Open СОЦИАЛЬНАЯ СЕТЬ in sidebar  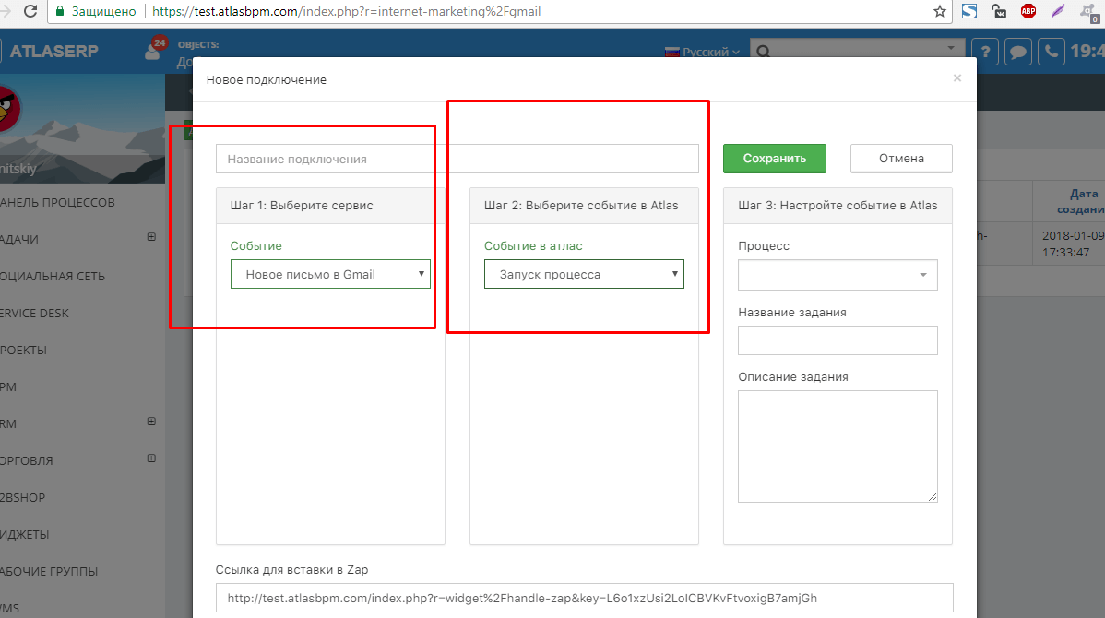(x=53, y=276)
